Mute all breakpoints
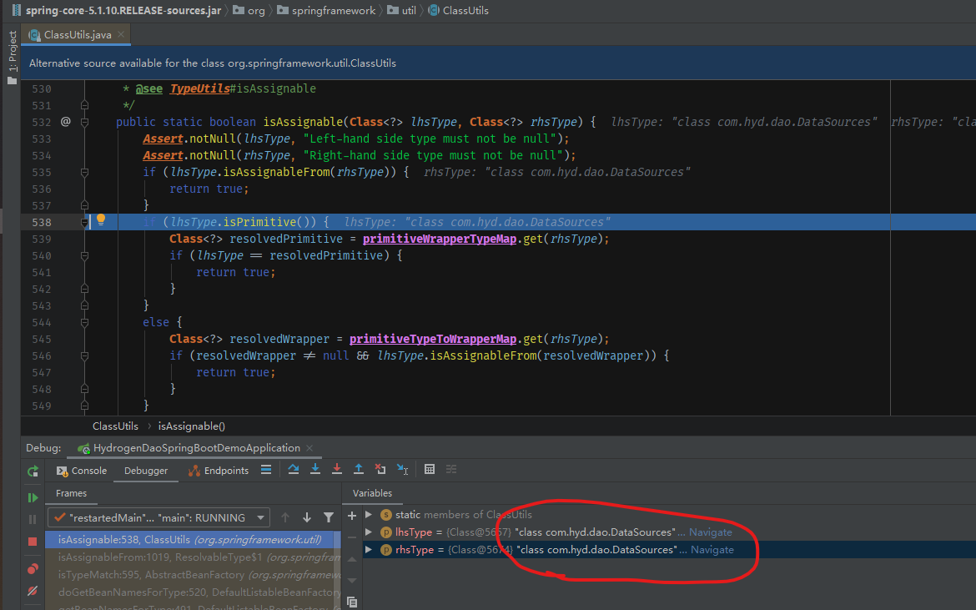This screenshot has height=610, width=976. [x=33, y=591]
